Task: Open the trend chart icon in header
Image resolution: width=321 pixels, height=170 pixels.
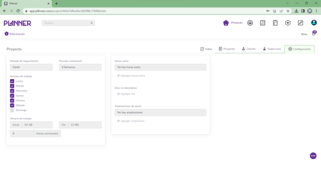Action: (x=300, y=23)
